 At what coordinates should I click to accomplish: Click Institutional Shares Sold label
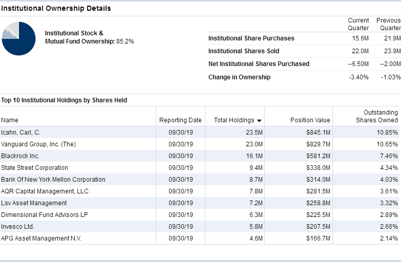click(x=244, y=51)
